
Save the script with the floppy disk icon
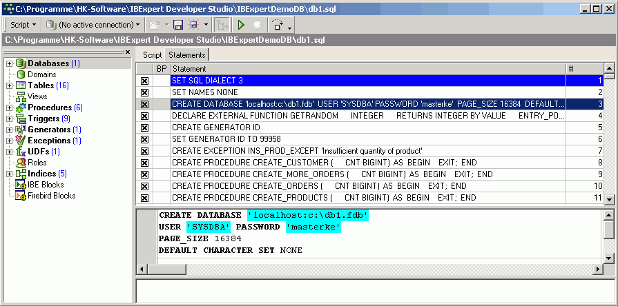coord(178,25)
